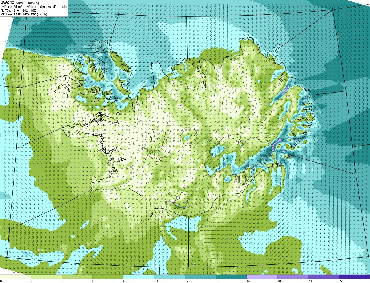
Task: Click the 12–14 m/s teal legend swatch
Action: 200,277
